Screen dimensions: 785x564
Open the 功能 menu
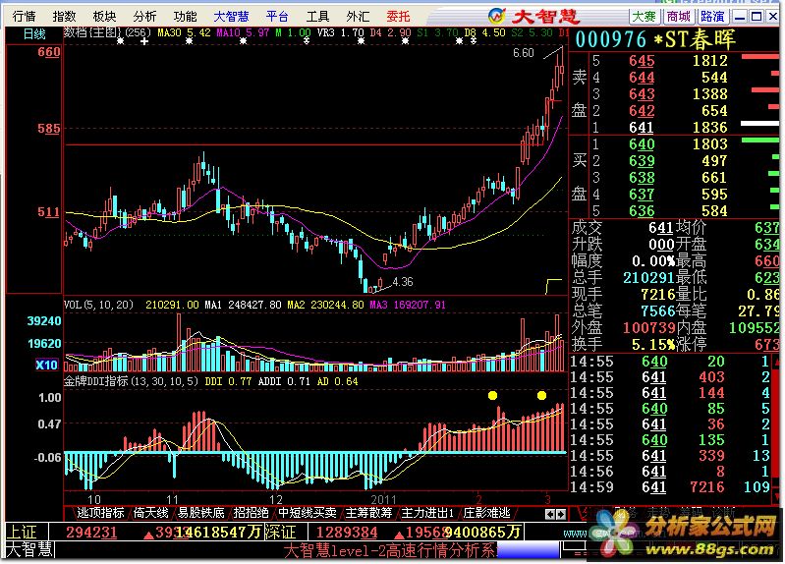pyautogui.click(x=185, y=17)
